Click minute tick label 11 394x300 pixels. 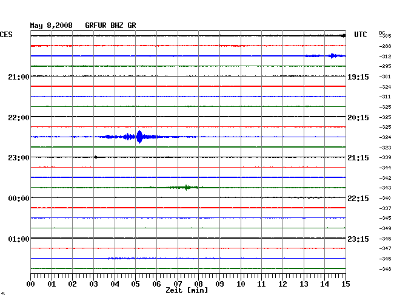[261, 284]
